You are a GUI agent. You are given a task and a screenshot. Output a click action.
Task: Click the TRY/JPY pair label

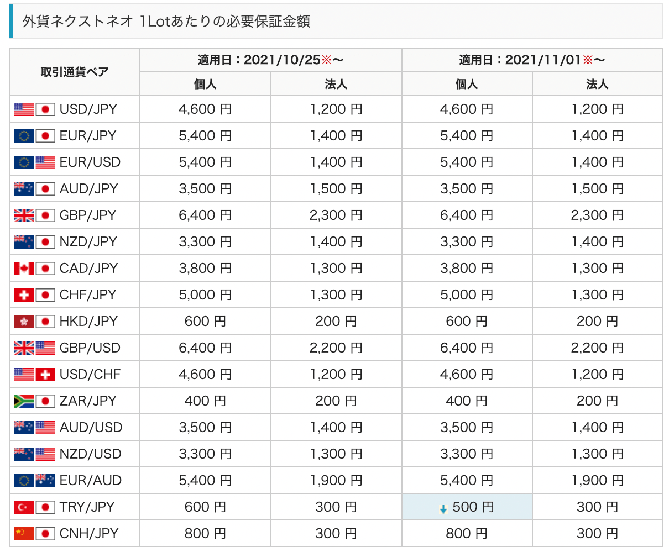[x=87, y=507]
